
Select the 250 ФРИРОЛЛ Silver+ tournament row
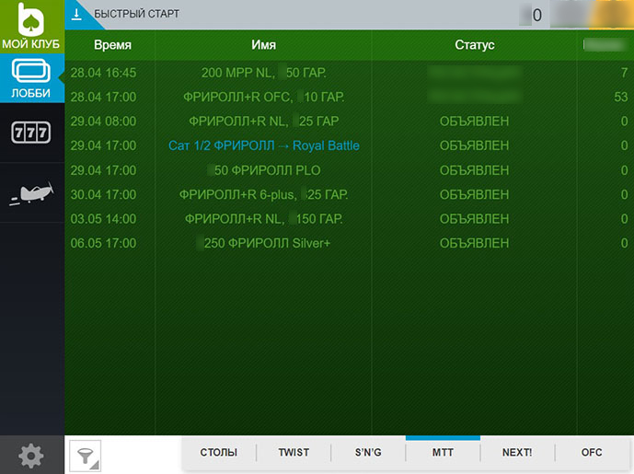[263, 243]
